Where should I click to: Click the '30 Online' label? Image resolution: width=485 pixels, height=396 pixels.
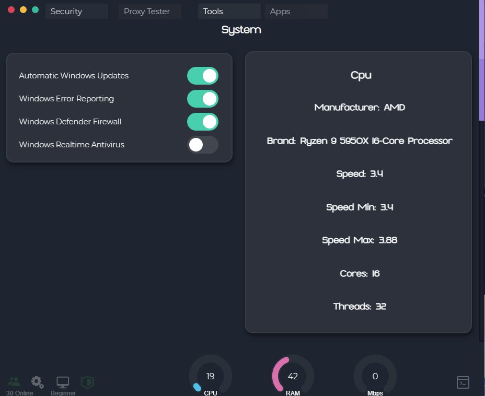20,393
